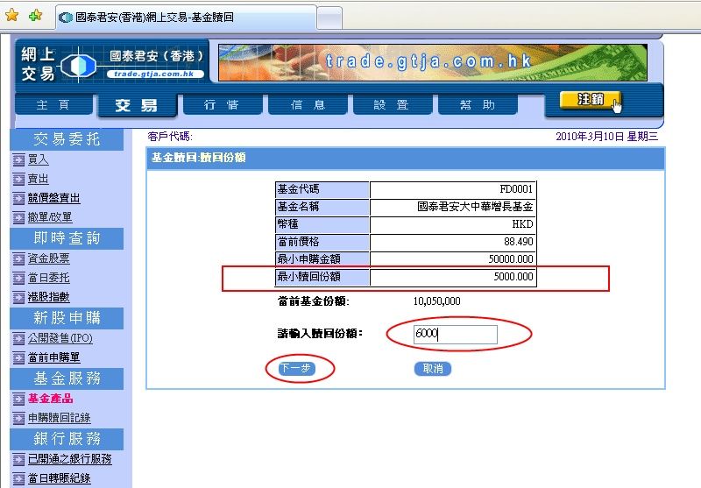Open the 賣出 link
Viewport: 701px width, 488px height.
tap(38, 180)
